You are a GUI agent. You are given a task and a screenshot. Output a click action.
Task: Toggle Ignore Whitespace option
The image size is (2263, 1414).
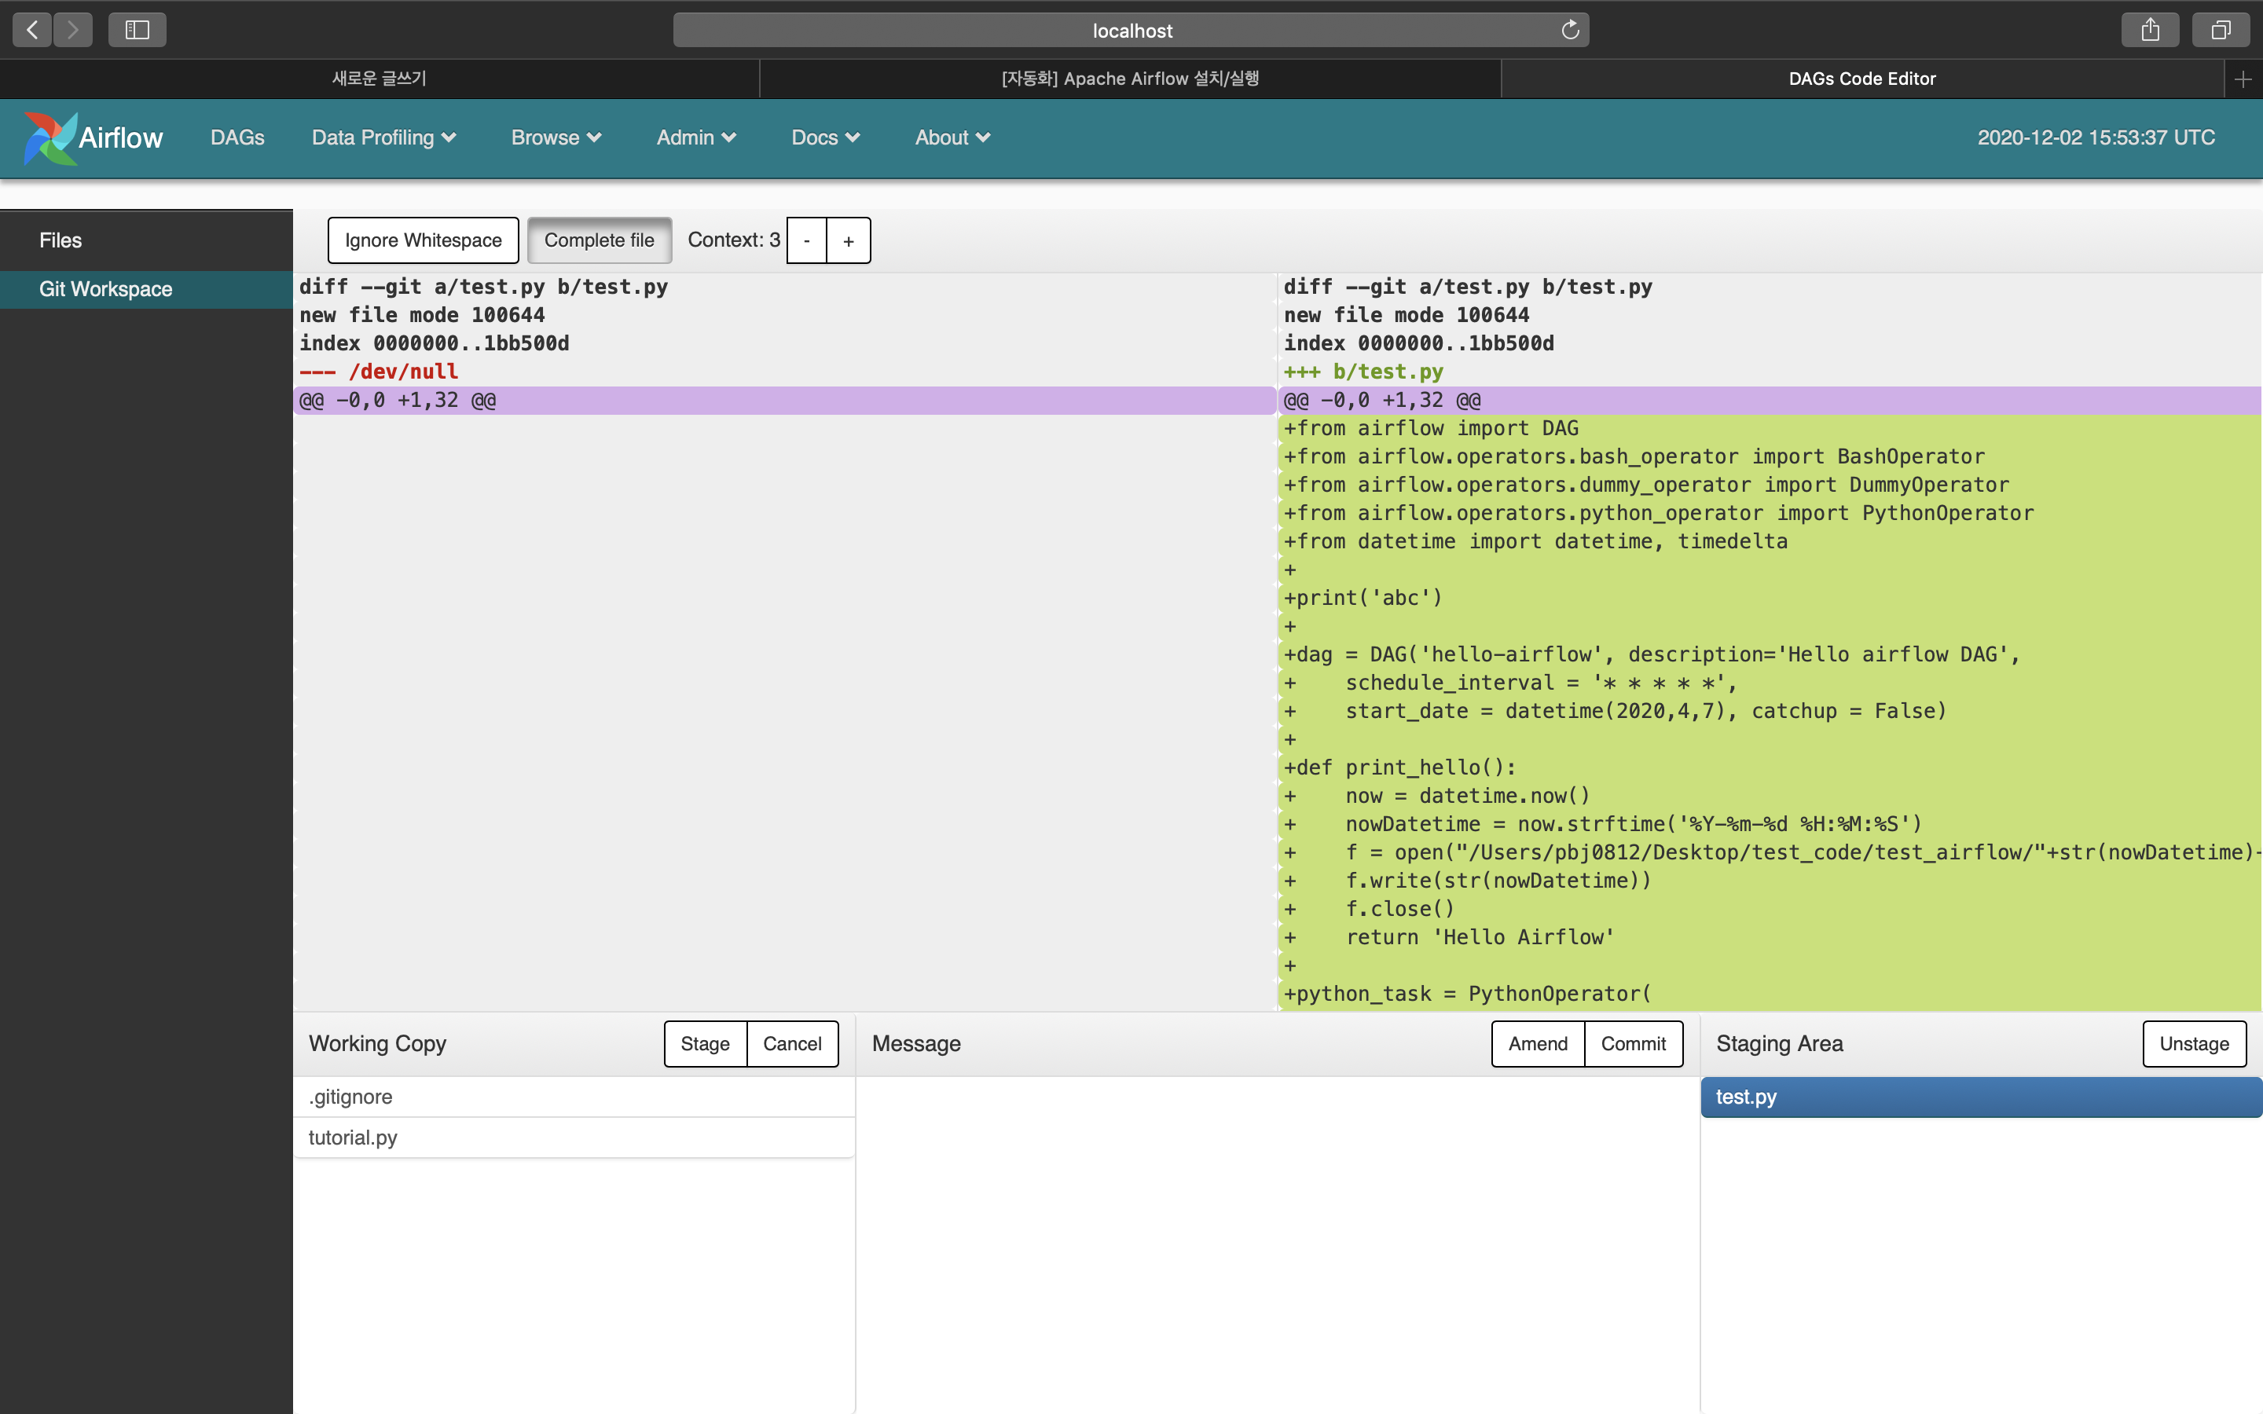[423, 240]
